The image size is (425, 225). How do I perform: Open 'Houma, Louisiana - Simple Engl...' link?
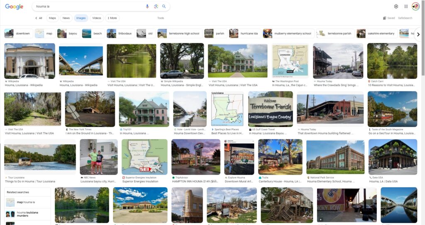[x=182, y=85]
